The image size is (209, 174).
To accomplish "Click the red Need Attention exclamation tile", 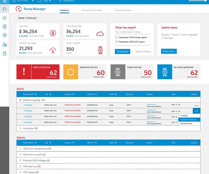I will (24, 72).
